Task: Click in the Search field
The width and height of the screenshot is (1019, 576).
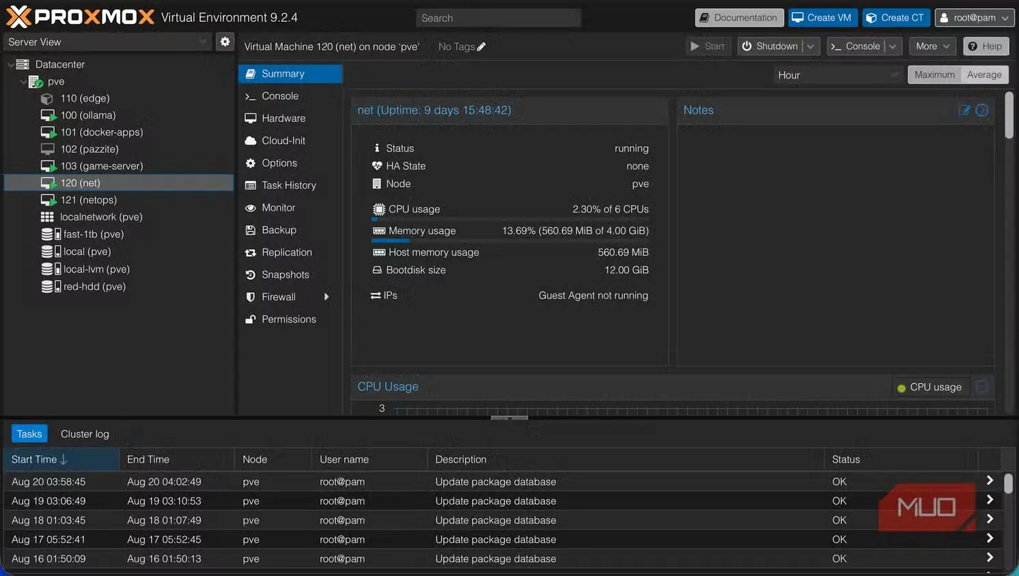Action: click(x=499, y=18)
